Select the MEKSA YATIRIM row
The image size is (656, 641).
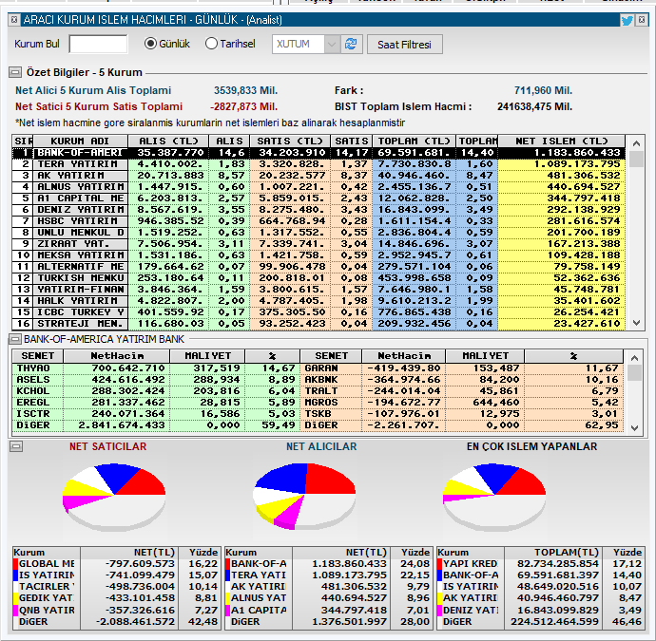[x=318, y=255]
